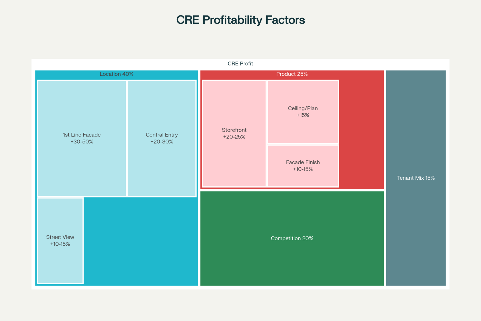The width and height of the screenshot is (481, 321).
Task: Click the Tenant Mix 15% text label
Action: click(416, 178)
